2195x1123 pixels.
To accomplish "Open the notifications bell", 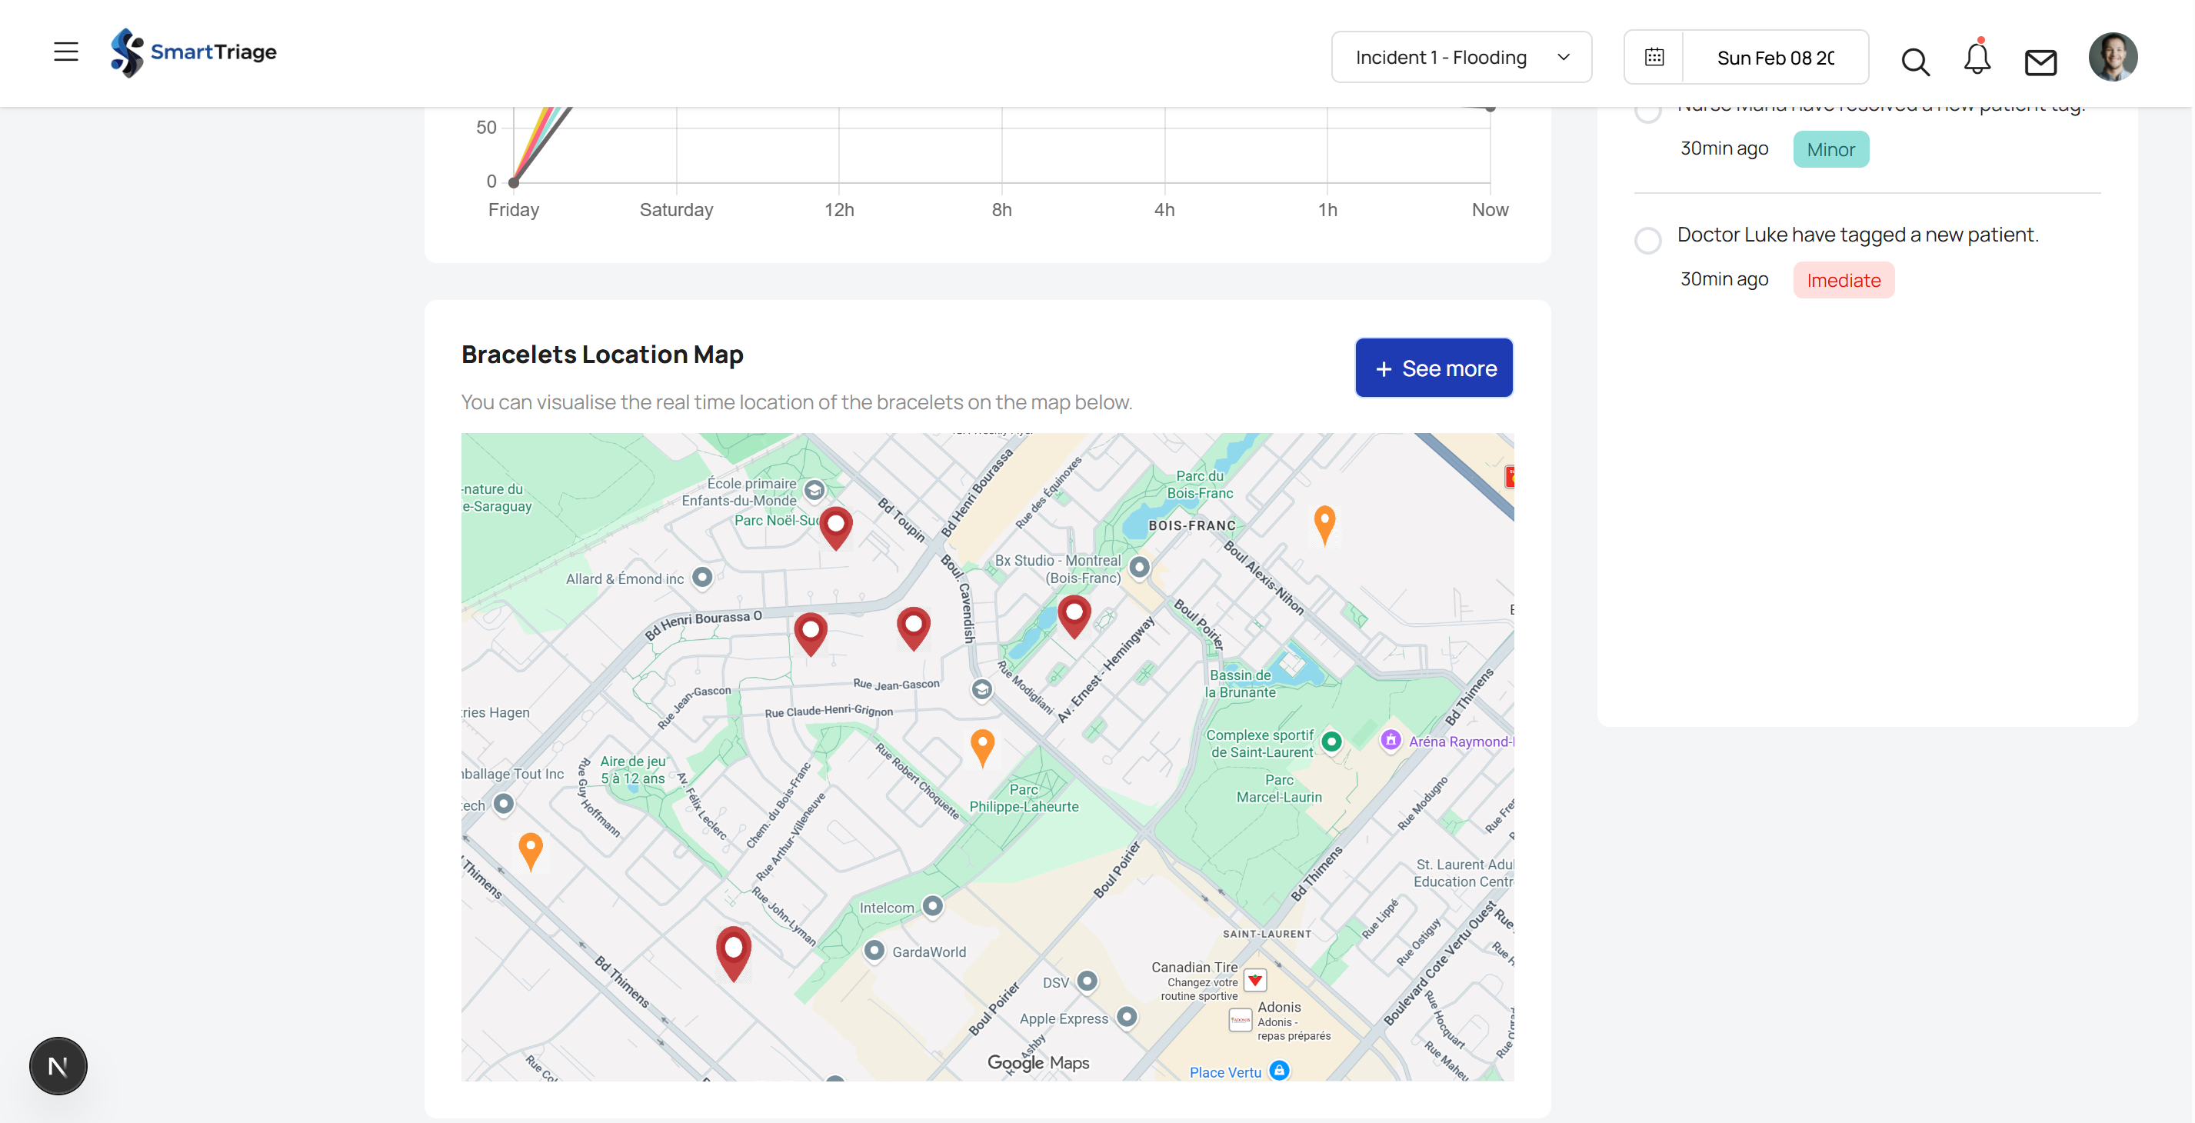I will click(x=1977, y=58).
